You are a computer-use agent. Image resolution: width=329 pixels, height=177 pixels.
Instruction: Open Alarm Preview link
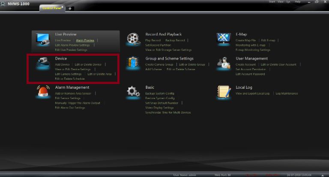85,40
